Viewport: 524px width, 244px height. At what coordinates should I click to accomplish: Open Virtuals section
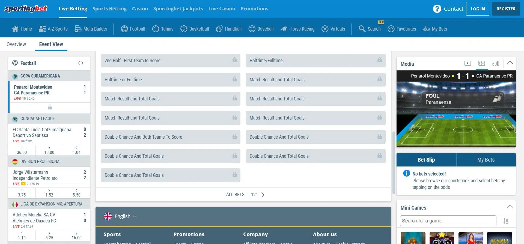coord(333,29)
